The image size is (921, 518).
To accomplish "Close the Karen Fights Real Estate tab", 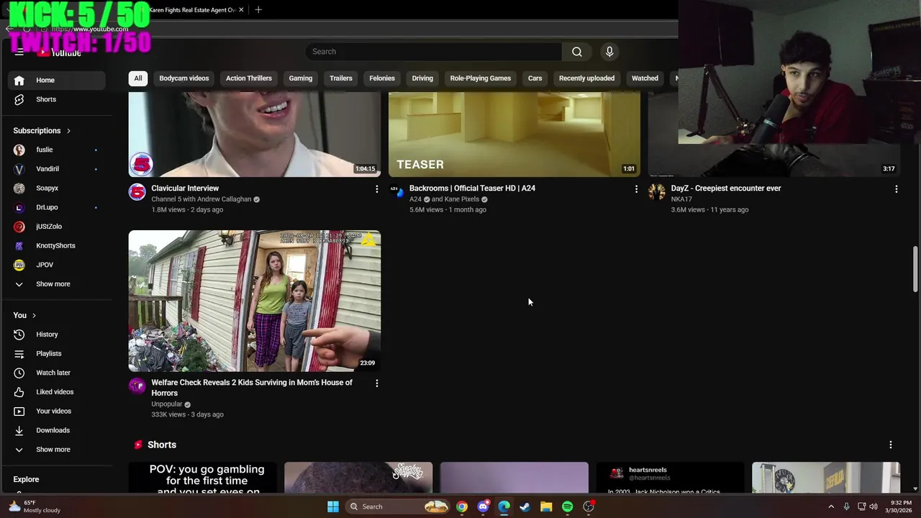I will pos(241,10).
